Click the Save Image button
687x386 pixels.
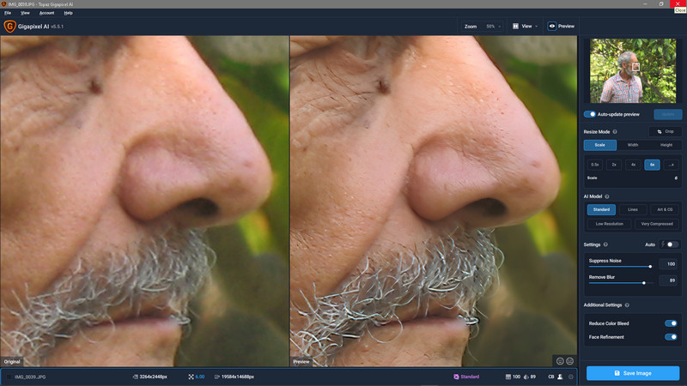633,373
